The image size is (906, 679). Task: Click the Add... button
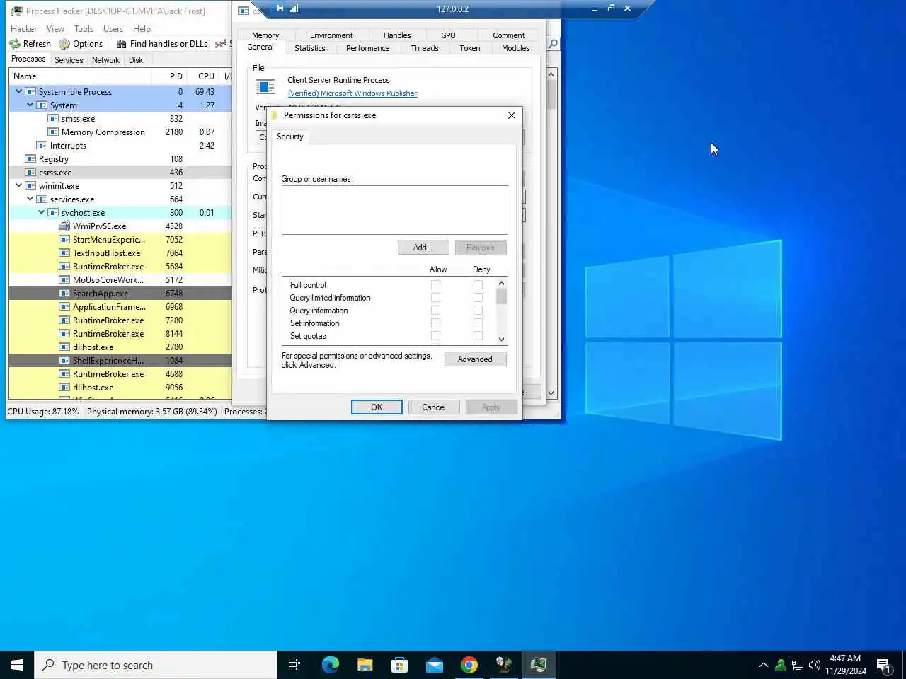coord(423,248)
